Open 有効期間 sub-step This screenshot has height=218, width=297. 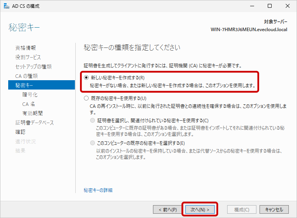tap(32, 113)
